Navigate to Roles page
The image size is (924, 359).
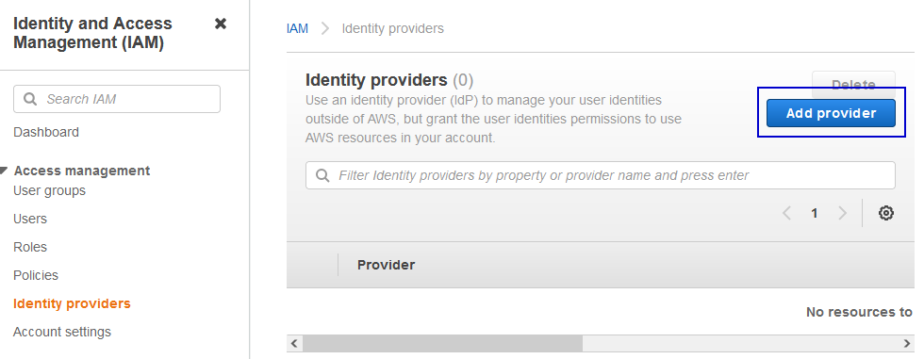[30, 247]
